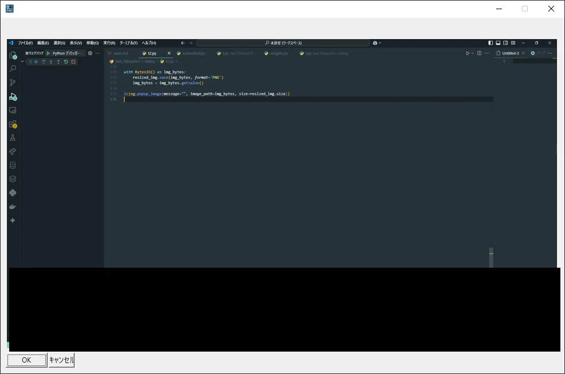Click Step Out in the debug toolbar
The width and height of the screenshot is (565, 374).
tap(59, 61)
